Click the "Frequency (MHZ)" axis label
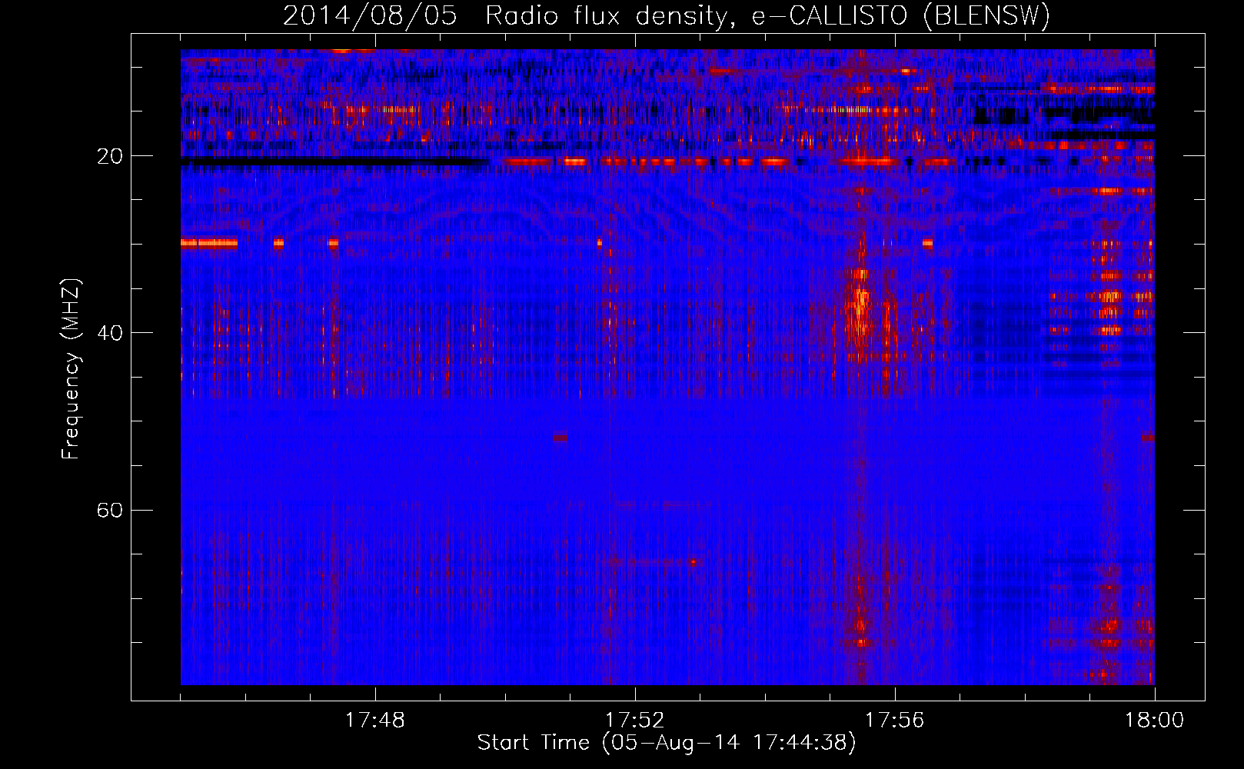 (x=71, y=369)
